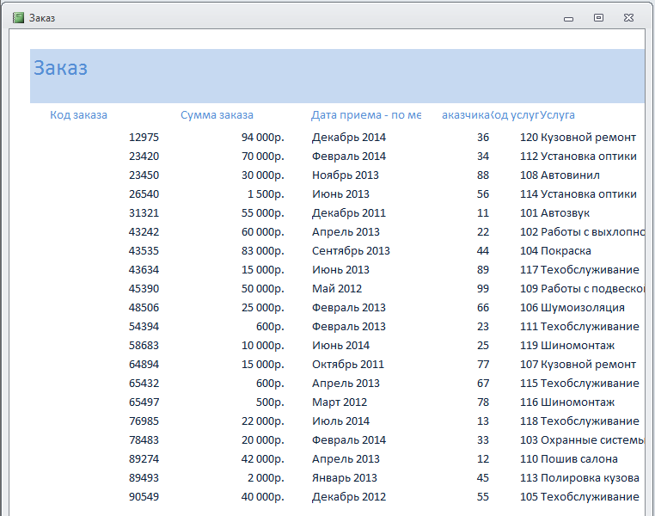655x516 pixels.
Task: Click order code 54394
Action: tap(144, 327)
